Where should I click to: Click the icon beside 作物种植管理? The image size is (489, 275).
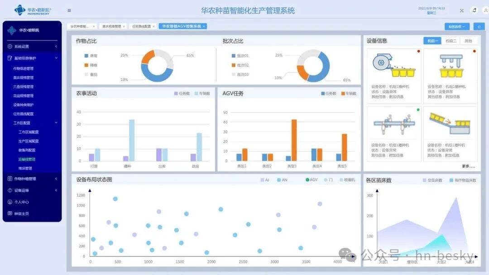pyautogui.click(x=10, y=179)
